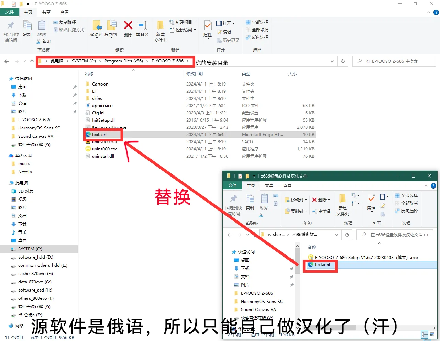Click Cut (剪切) in main ribbon

pyautogui.click(x=43, y=42)
